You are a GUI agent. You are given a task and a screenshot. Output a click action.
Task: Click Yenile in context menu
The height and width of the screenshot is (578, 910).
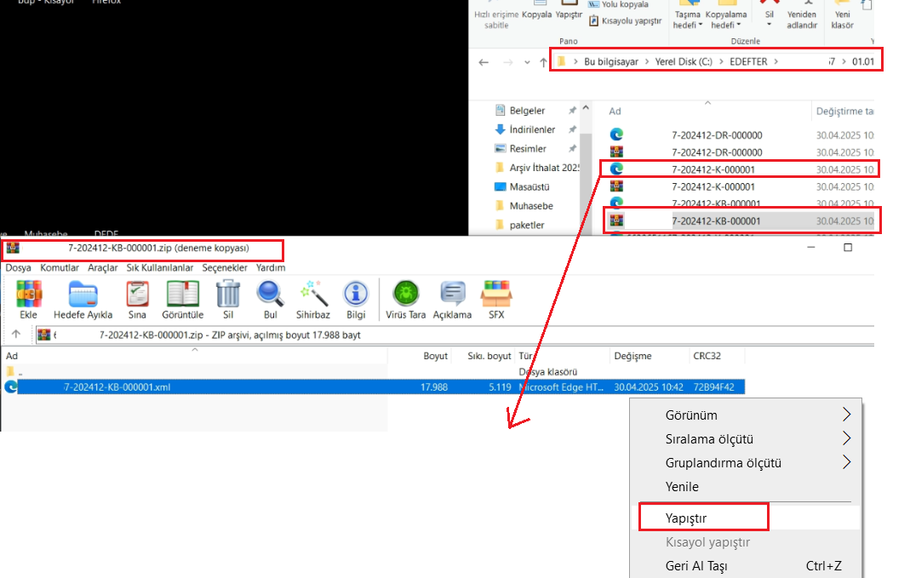[682, 486]
